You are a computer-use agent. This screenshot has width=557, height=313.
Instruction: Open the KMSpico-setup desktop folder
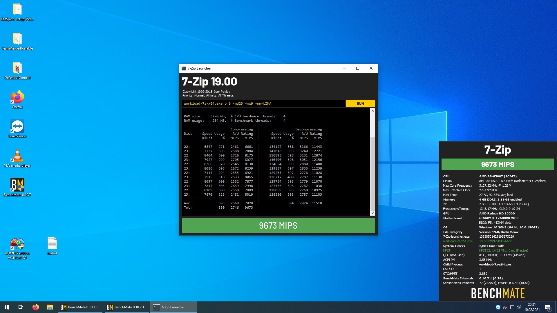pyautogui.click(x=17, y=12)
